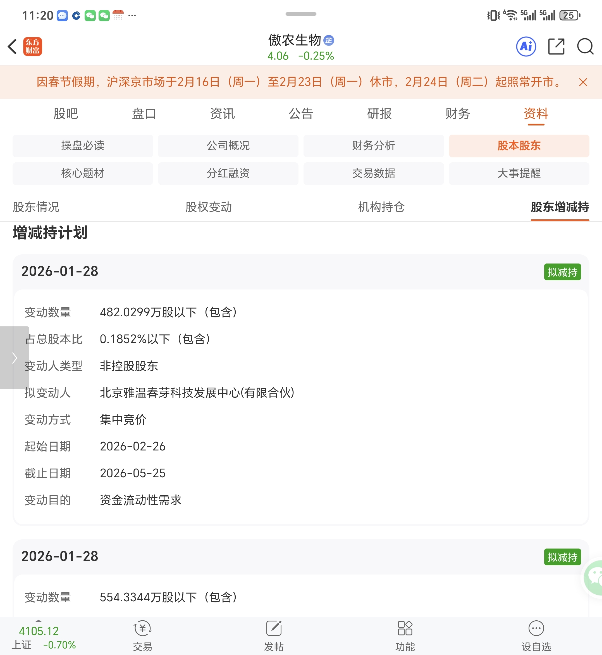Image resolution: width=602 pixels, height=655 pixels.
Task: Switch to the 财务 tab
Action: coord(457,114)
